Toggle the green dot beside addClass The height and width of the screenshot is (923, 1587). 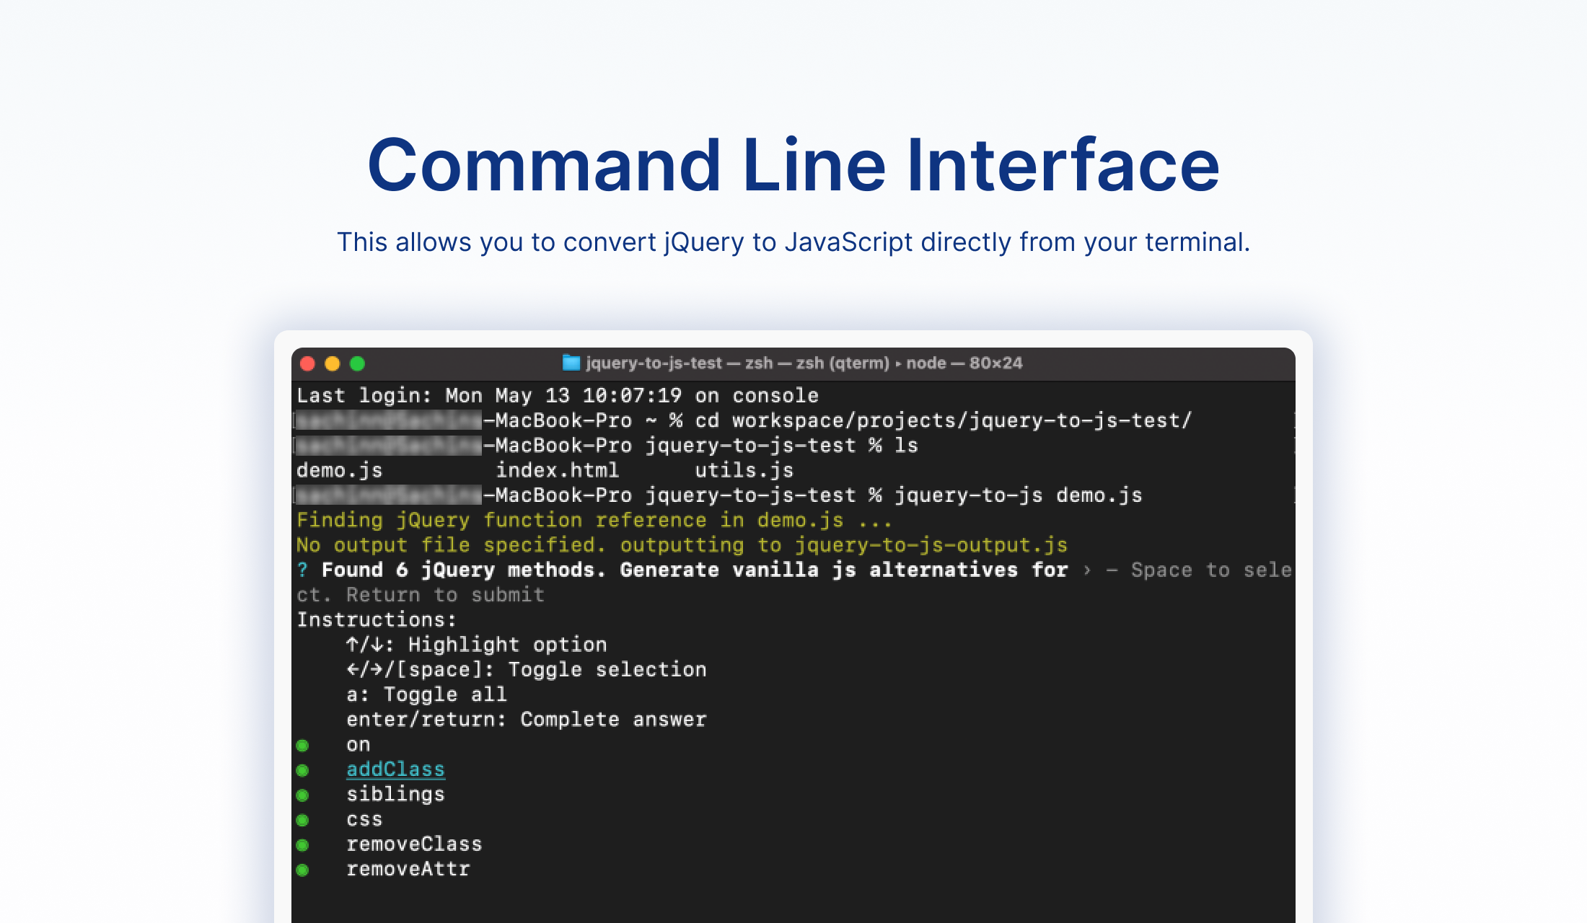coord(302,770)
